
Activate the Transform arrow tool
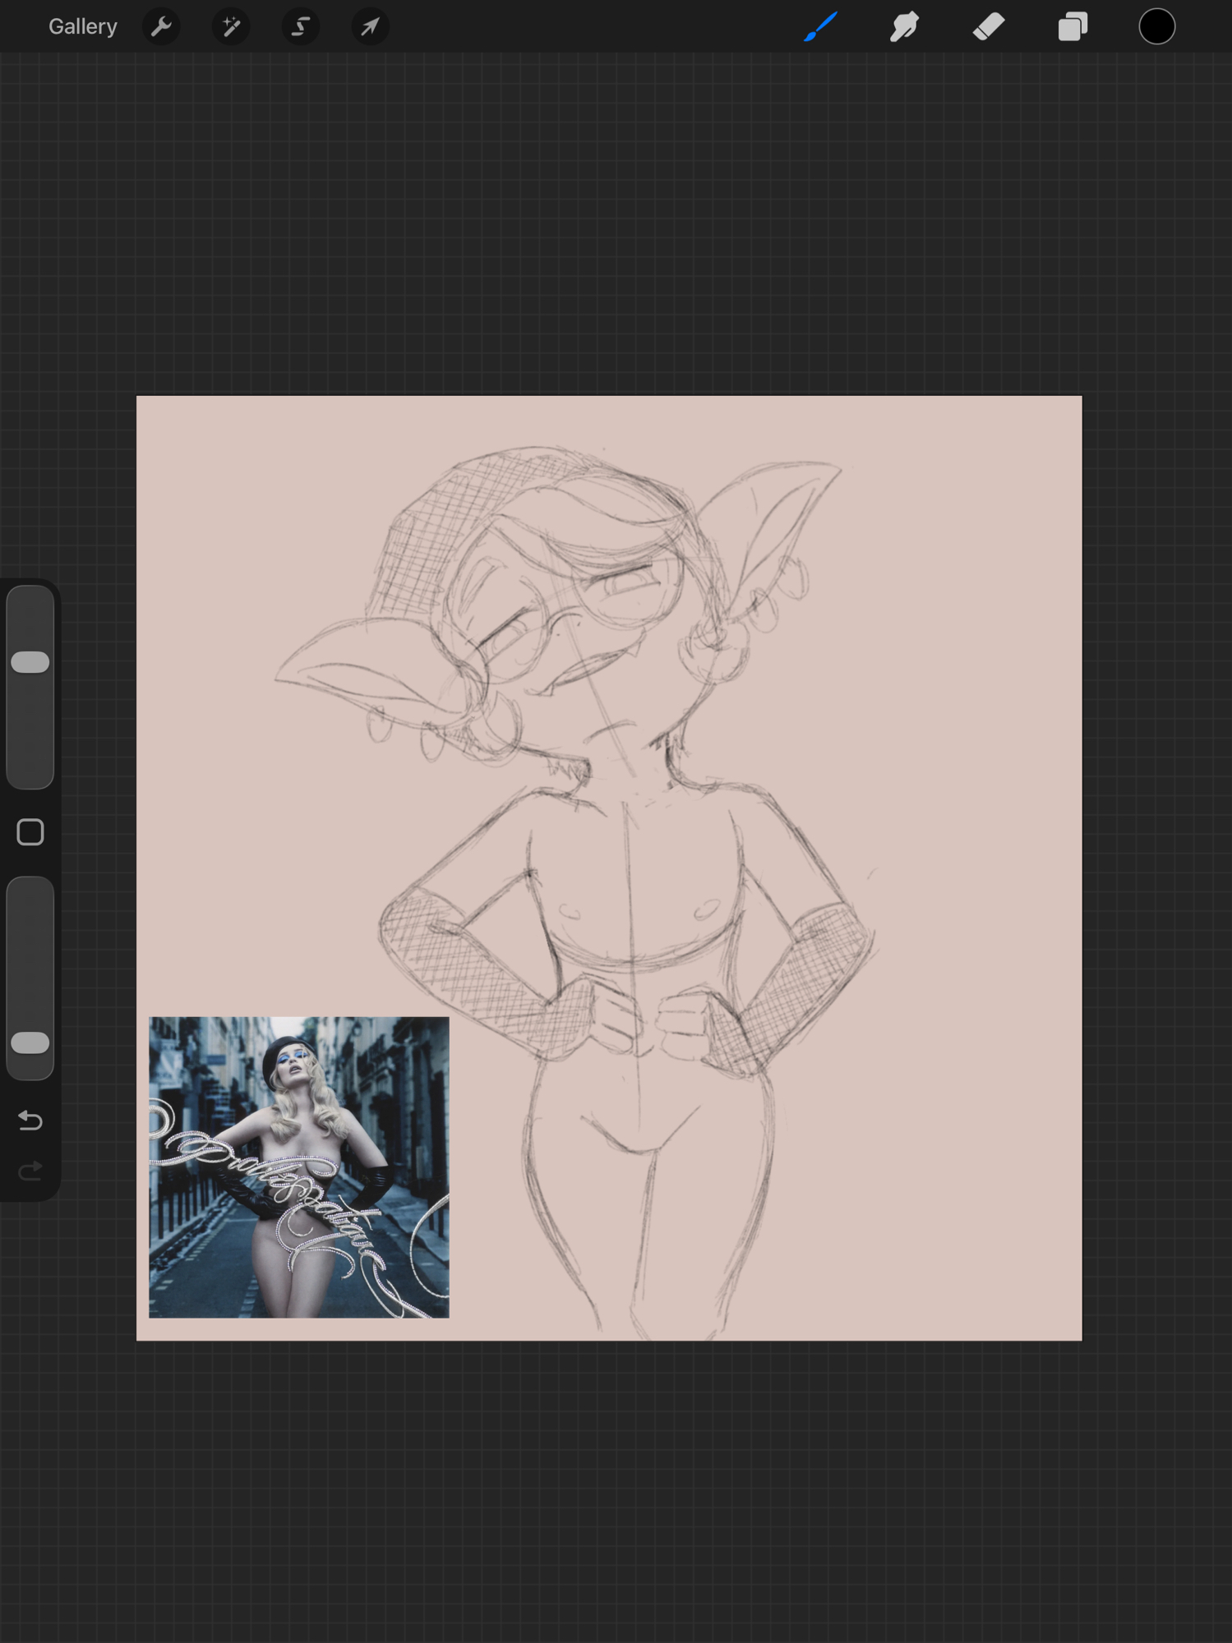pos(370,27)
